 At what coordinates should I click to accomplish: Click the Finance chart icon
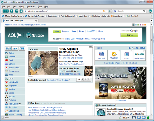[7, 56]
